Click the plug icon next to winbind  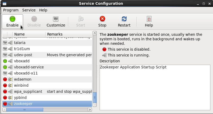click(x=10, y=85)
